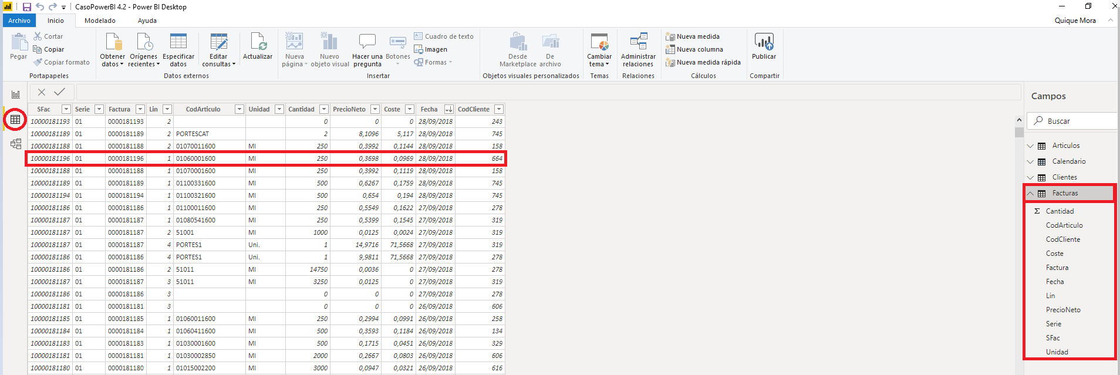Screen dimensions: 1120x375
Task: Open the Lin column filter dropdown
Action: 167,109
